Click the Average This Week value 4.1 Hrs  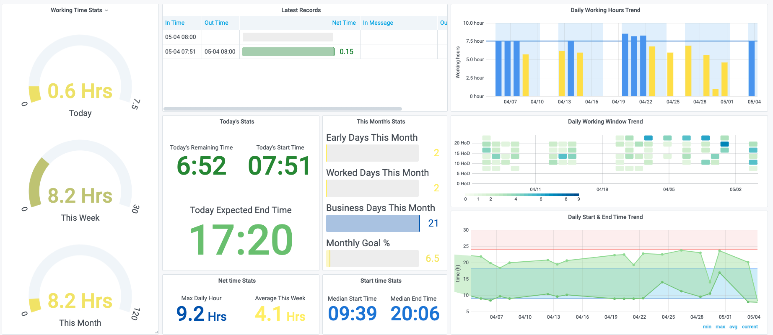point(280,314)
